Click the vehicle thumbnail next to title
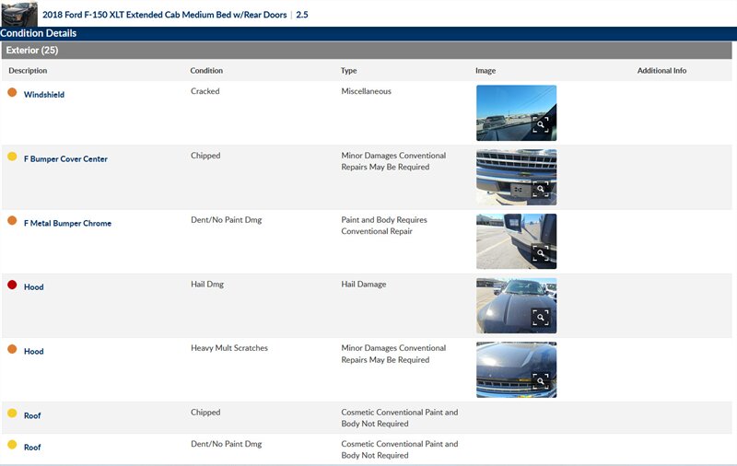 19,14
